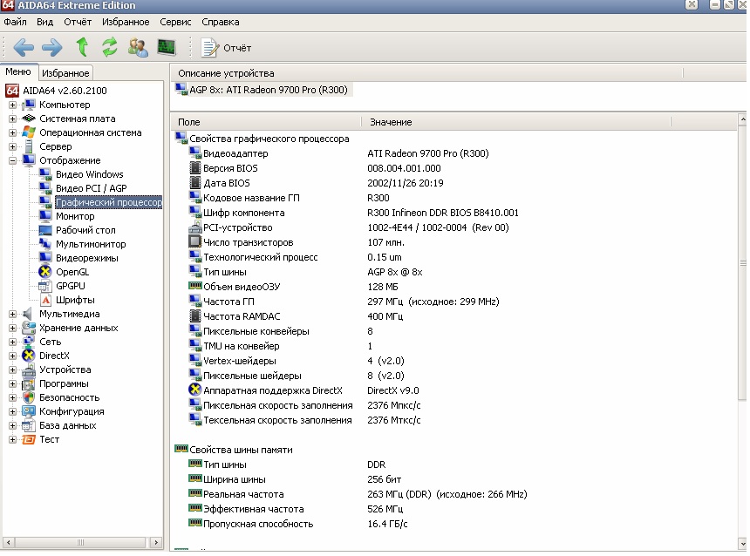Expand the Системная плата tree node
This screenshot has width=750, height=556.
click(12, 119)
